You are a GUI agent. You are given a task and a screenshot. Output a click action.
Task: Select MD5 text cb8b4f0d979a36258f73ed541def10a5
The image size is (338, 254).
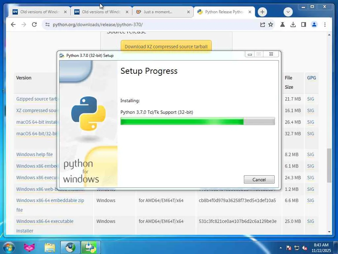(237, 200)
